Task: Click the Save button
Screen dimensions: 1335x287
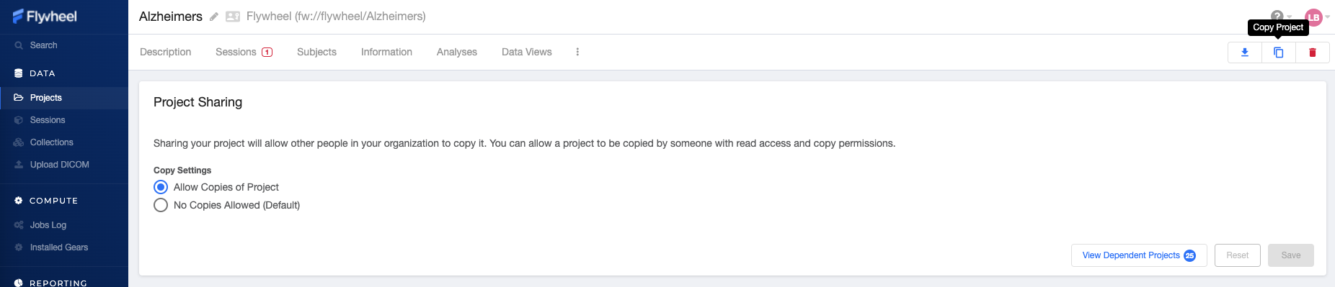Action: 1291,255
